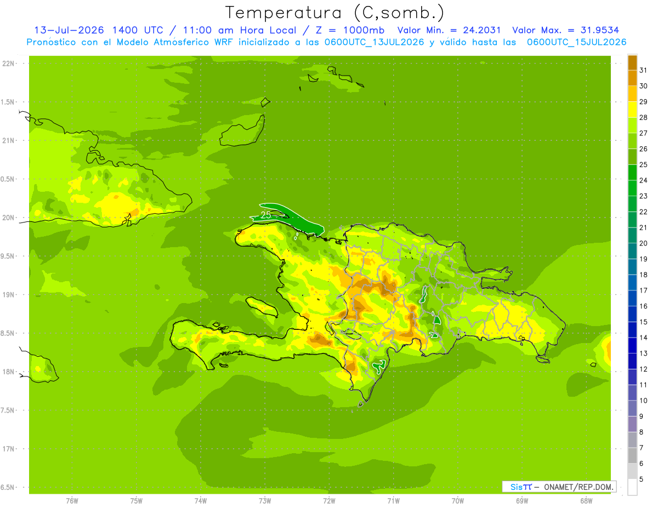Click the legend value '15'
658x508 pixels.
pyautogui.click(x=643, y=322)
